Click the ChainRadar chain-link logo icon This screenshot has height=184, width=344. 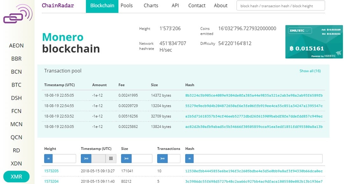point(18,14)
